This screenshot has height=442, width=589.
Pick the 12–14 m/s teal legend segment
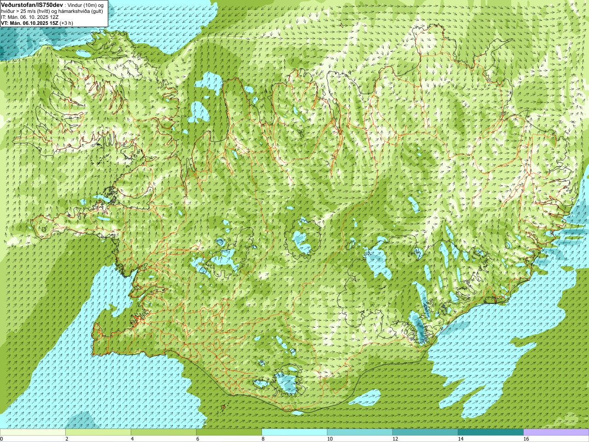click(x=425, y=432)
